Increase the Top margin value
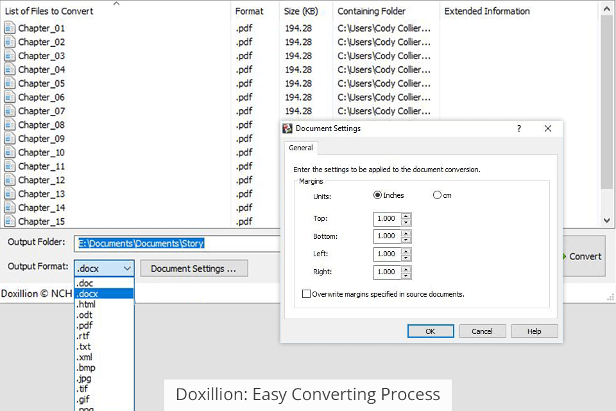 coord(406,216)
